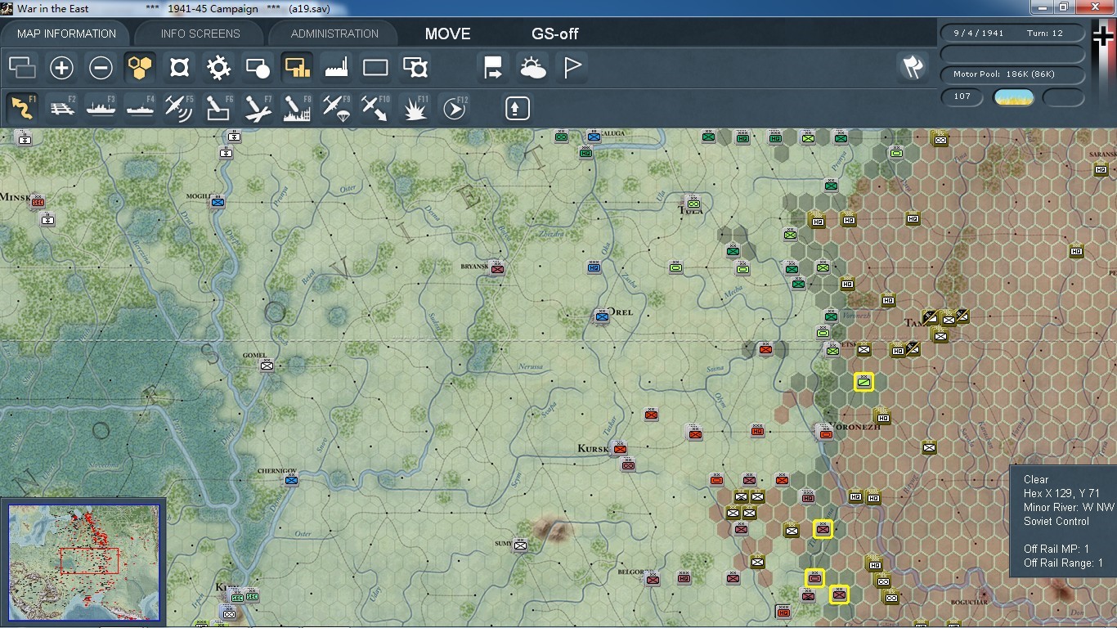Click the square four-notched frame icon
1117x628 pixels.
(179, 68)
